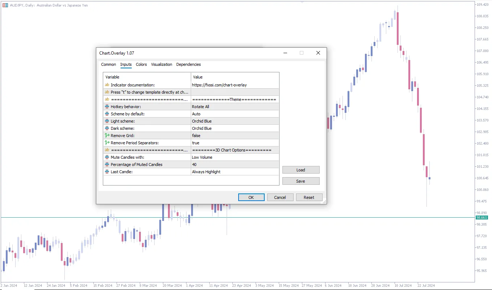Click the green arrow icon beside Remove Period Separators
This screenshot has height=290, width=492.
pyautogui.click(x=107, y=142)
